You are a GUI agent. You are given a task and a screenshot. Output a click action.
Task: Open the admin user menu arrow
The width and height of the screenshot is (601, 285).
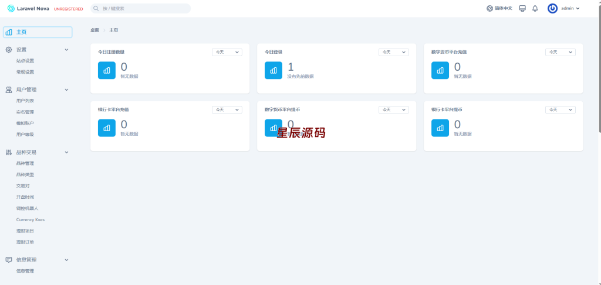pos(578,8)
